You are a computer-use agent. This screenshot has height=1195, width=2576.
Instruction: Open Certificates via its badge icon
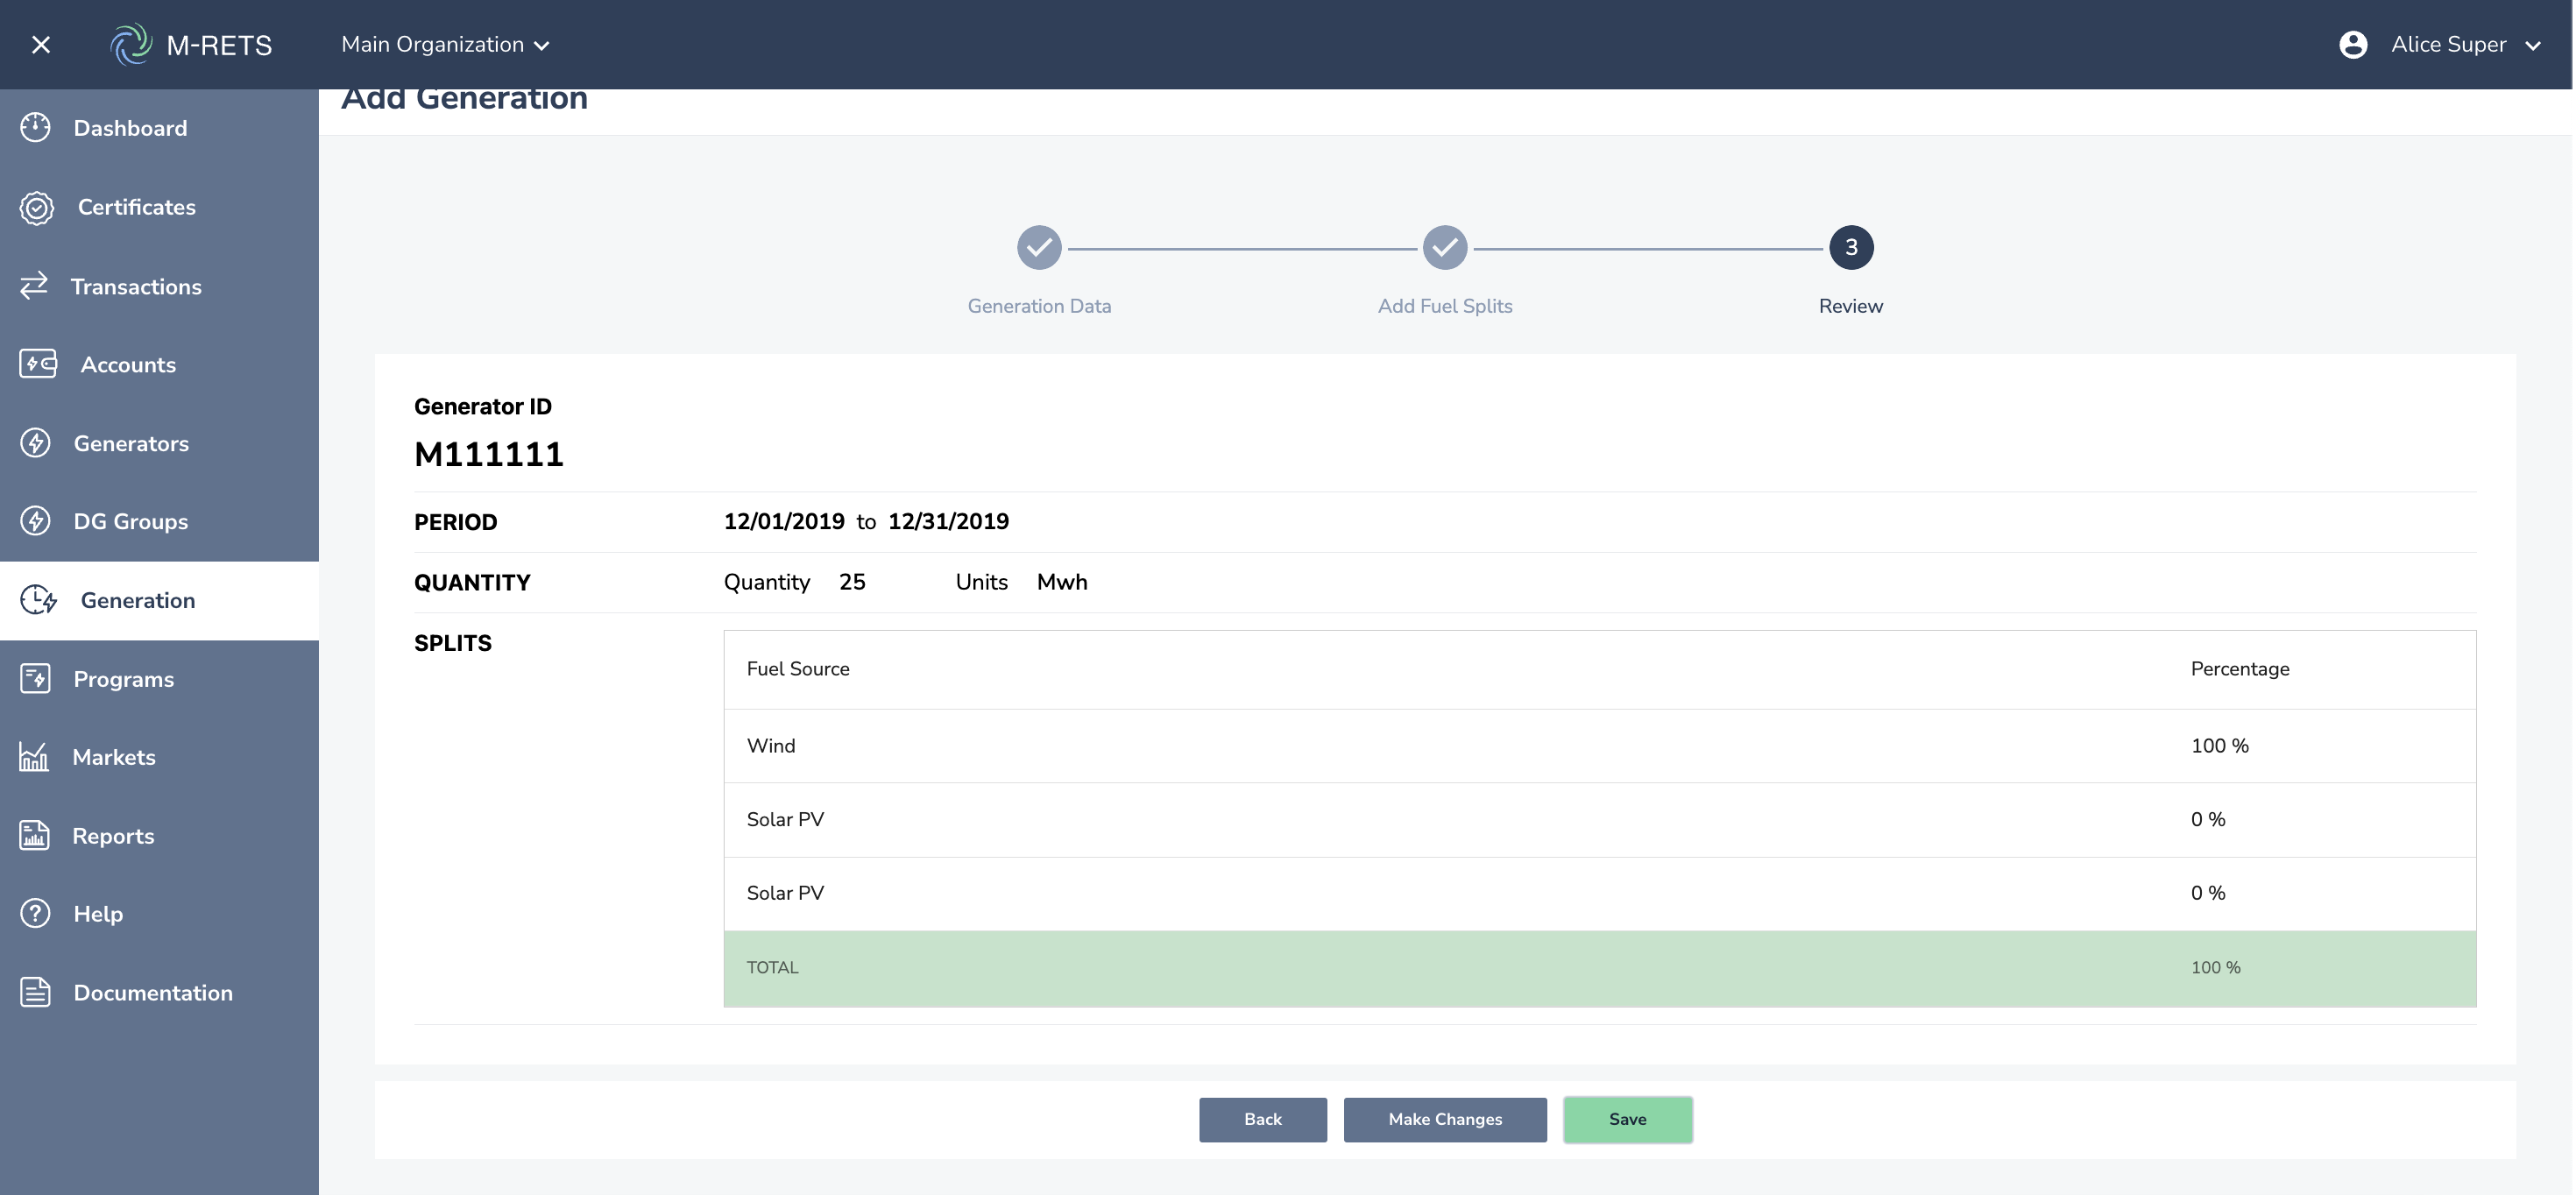point(37,207)
